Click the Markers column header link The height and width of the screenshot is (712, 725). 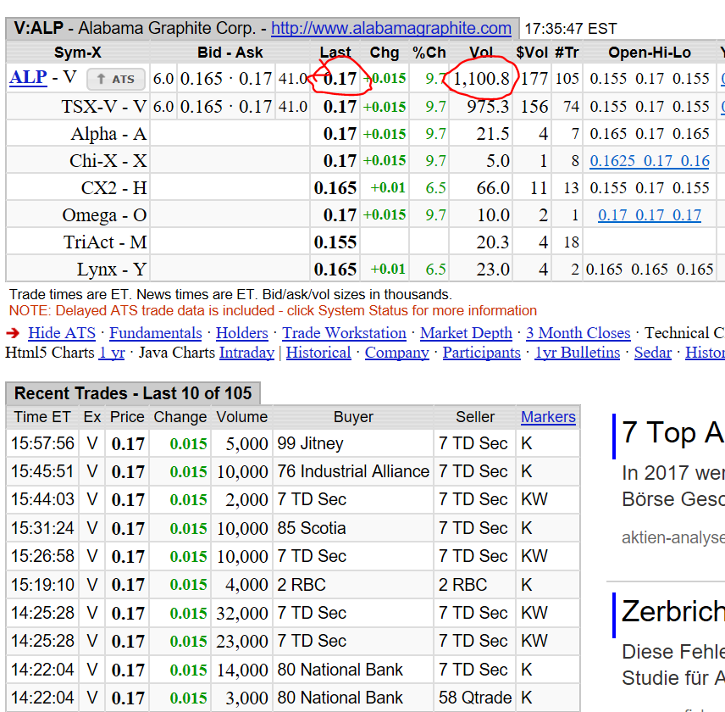click(x=548, y=417)
